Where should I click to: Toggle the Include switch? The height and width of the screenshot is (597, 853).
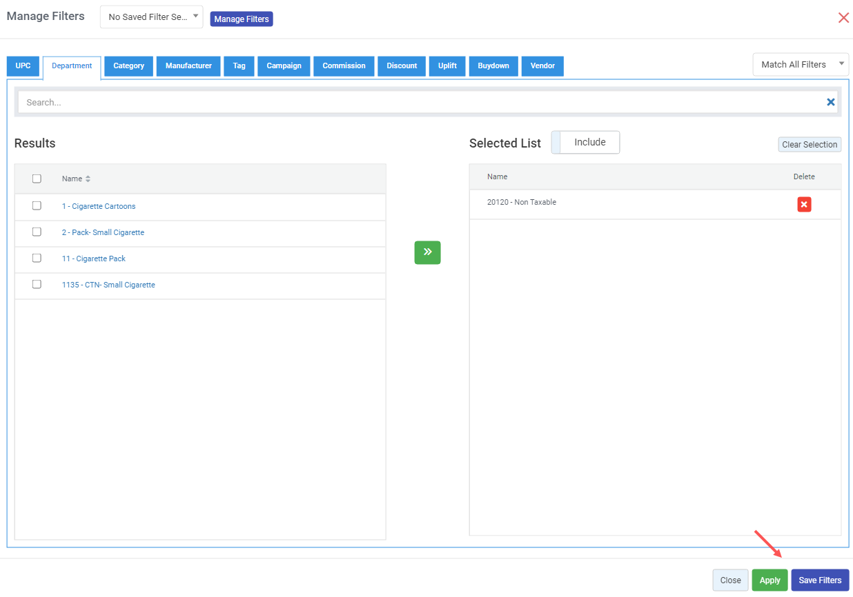pyautogui.click(x=585, y=143)
